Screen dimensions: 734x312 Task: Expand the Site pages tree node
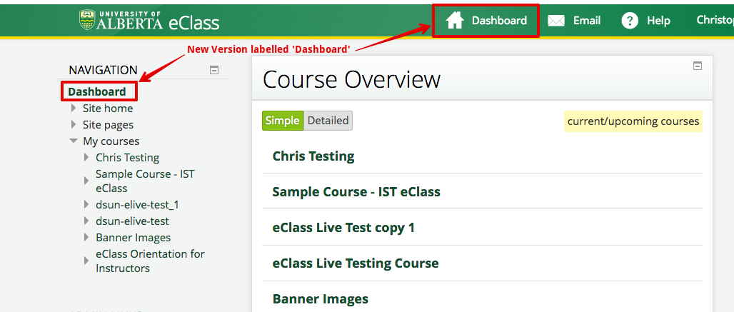click(74, 125)
